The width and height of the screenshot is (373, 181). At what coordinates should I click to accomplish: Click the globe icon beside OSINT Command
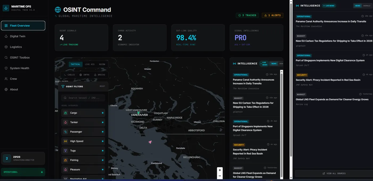coord(58,10)
